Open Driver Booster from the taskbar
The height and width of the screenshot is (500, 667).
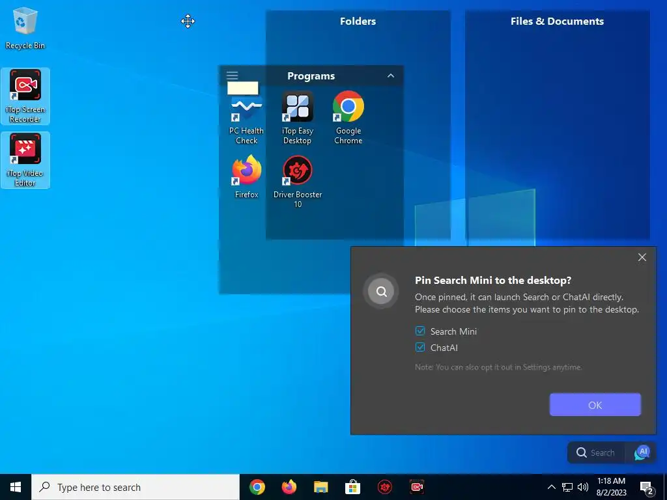[x=384, y=487]
